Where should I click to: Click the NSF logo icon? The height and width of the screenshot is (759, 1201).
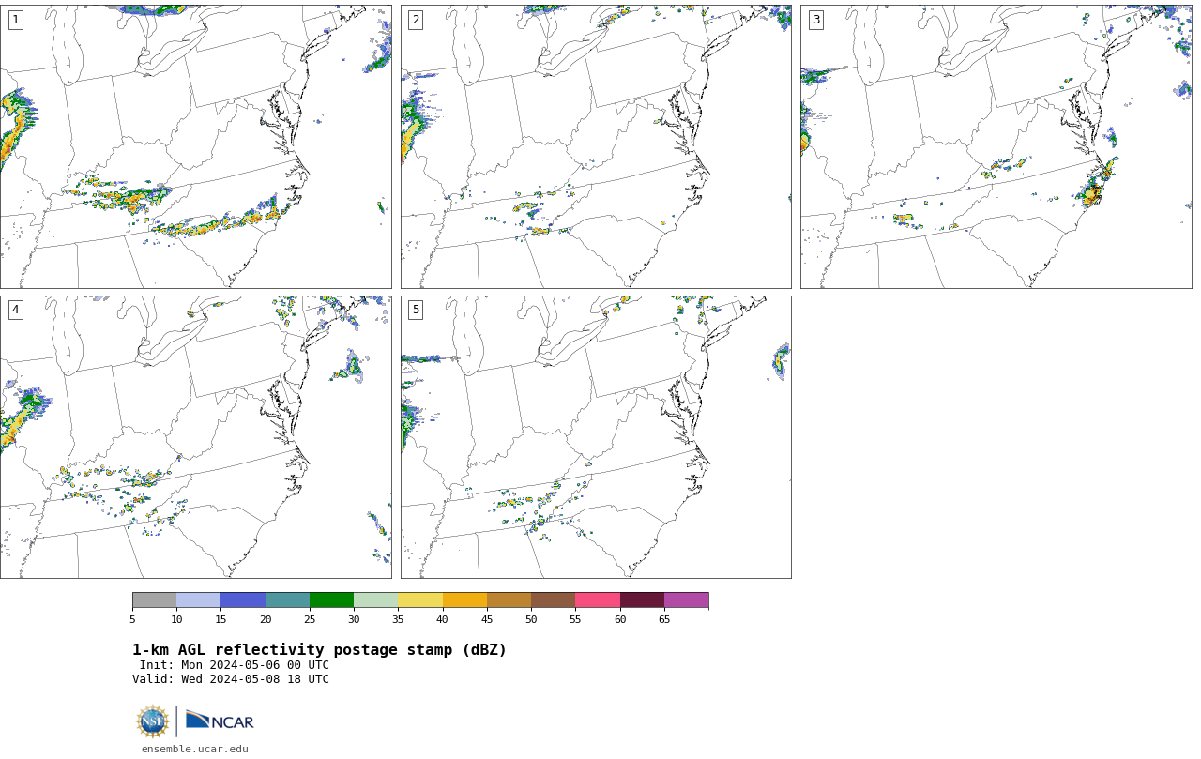[x=153, y=721]
